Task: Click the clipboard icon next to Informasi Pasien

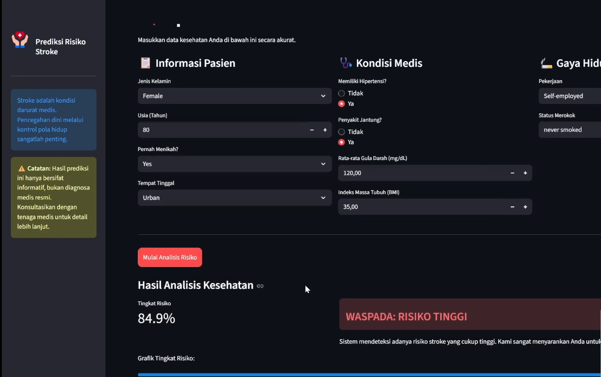Action: (x=145, y=63)
